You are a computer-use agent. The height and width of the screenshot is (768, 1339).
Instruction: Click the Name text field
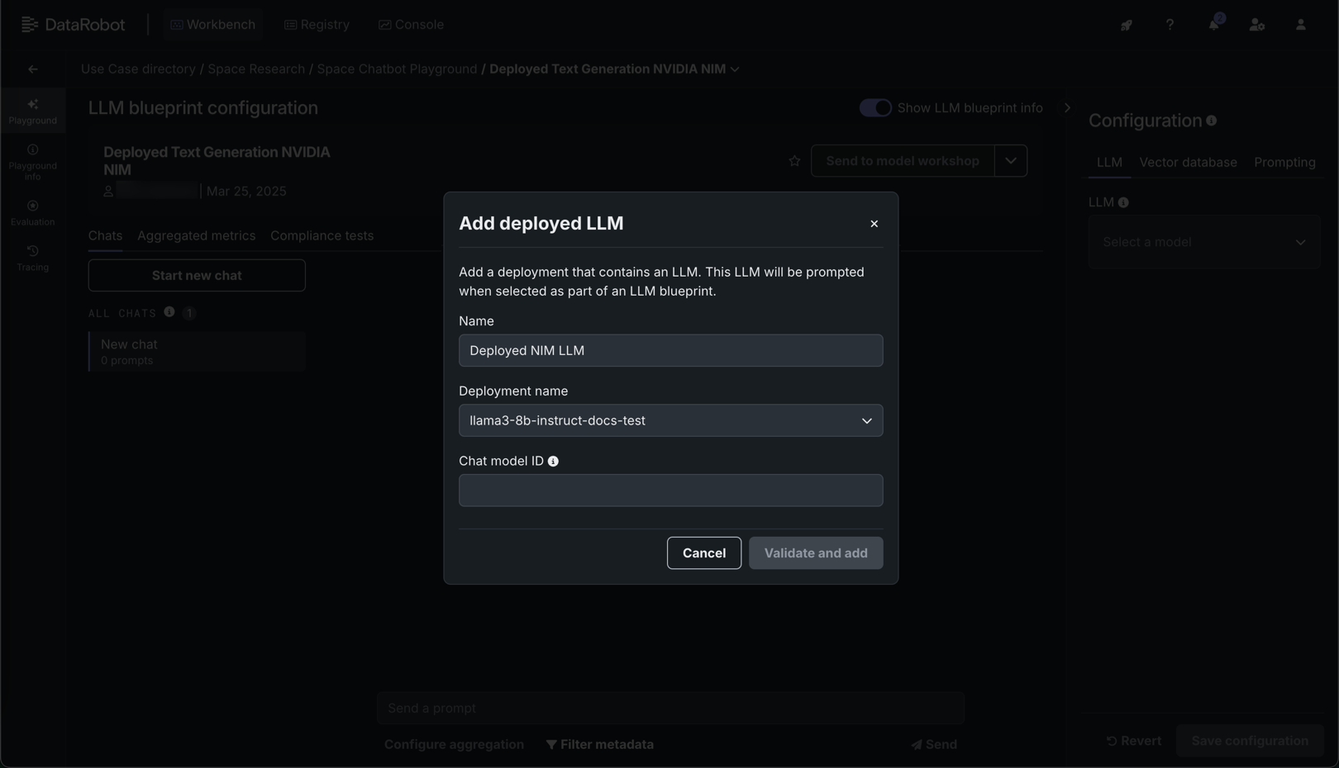(x=670, y=351)
